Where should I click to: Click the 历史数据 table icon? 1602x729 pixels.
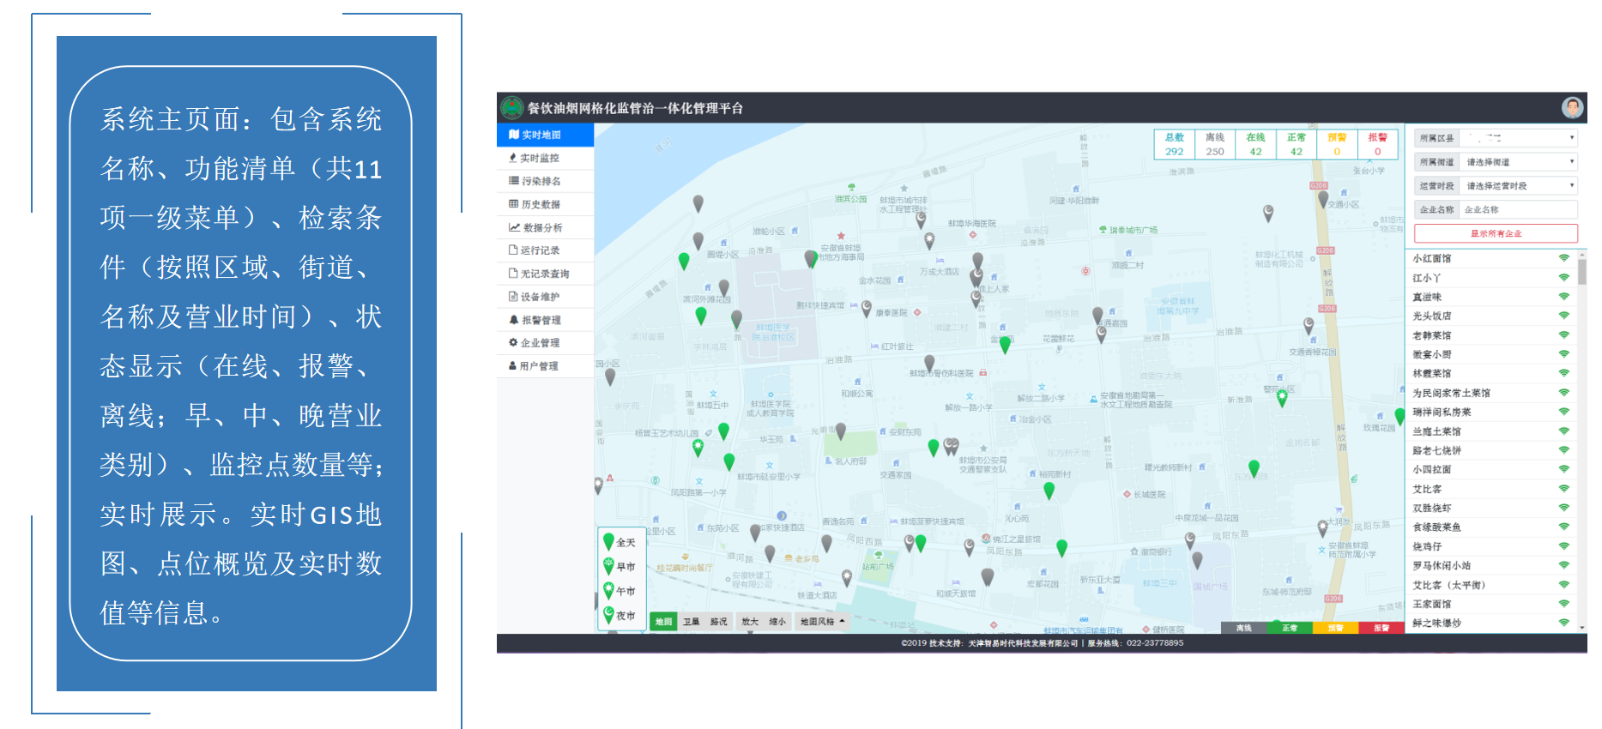[x=513, y=204]
